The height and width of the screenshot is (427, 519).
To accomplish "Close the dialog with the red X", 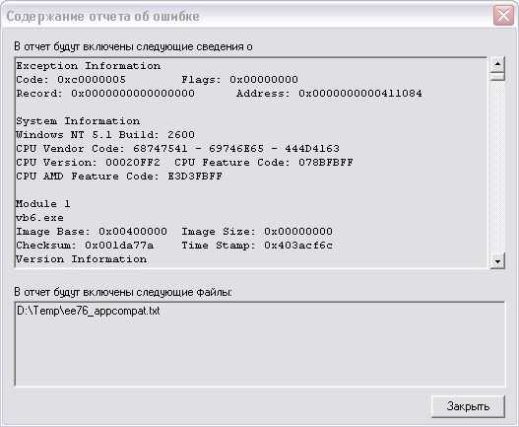I will [x=503, y=15].
